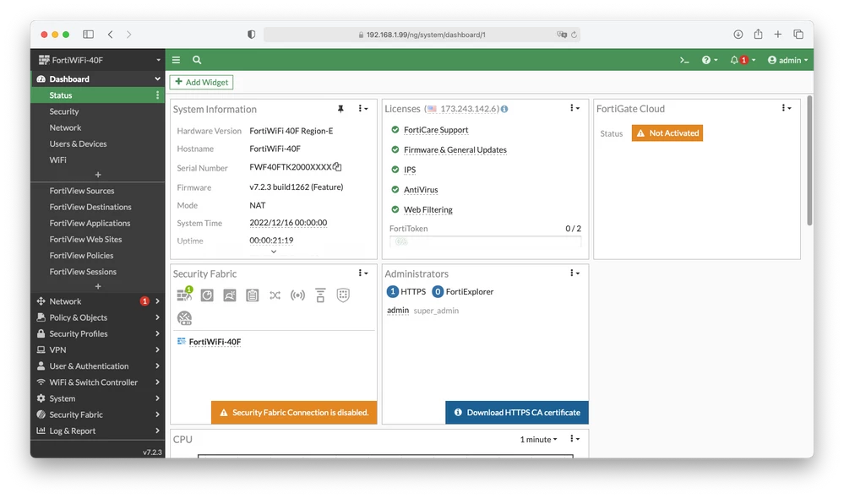Click the admin administrator link
844x498 pixels.
click(x=398, y=311)
